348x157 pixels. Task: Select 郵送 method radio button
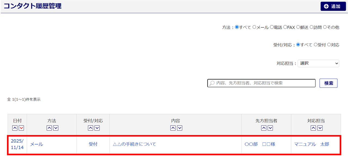(x=298, y=27)
